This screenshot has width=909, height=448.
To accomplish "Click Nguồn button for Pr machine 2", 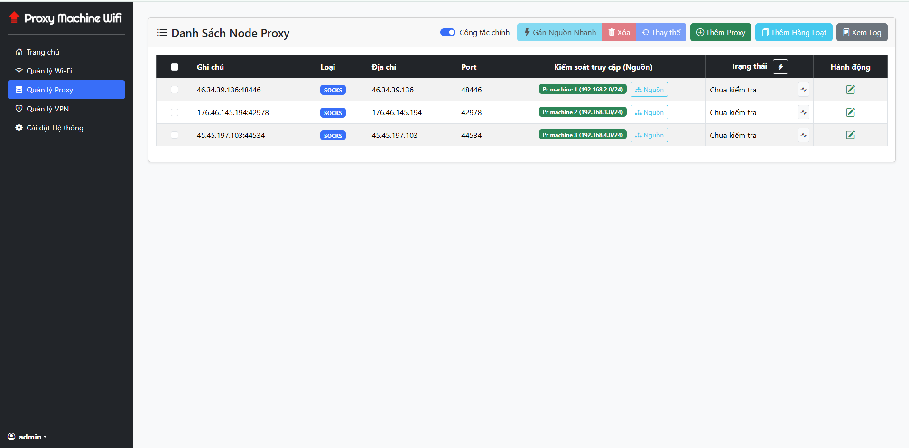I will tap(649, 112).
